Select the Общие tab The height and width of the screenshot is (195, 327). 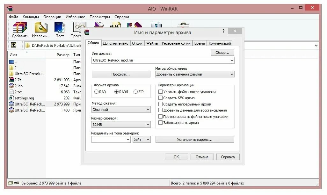click(93, 43)
